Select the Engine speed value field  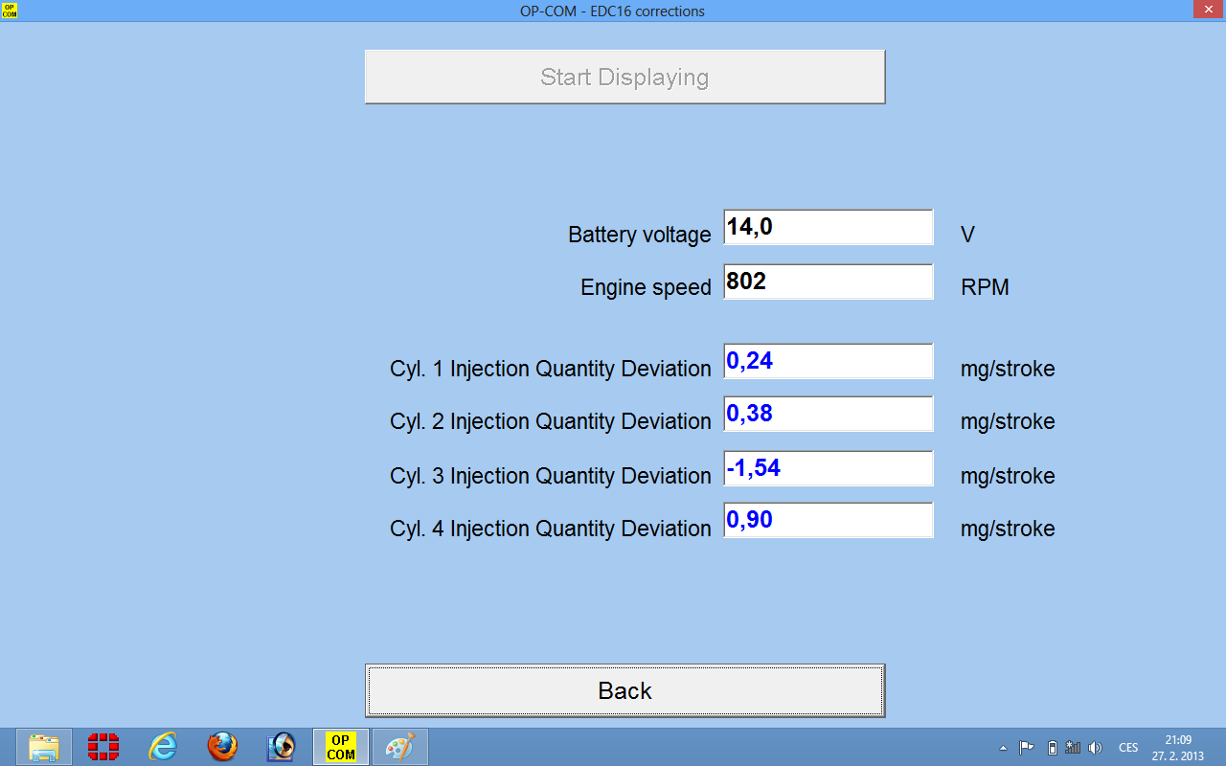[x=829, y=282]
